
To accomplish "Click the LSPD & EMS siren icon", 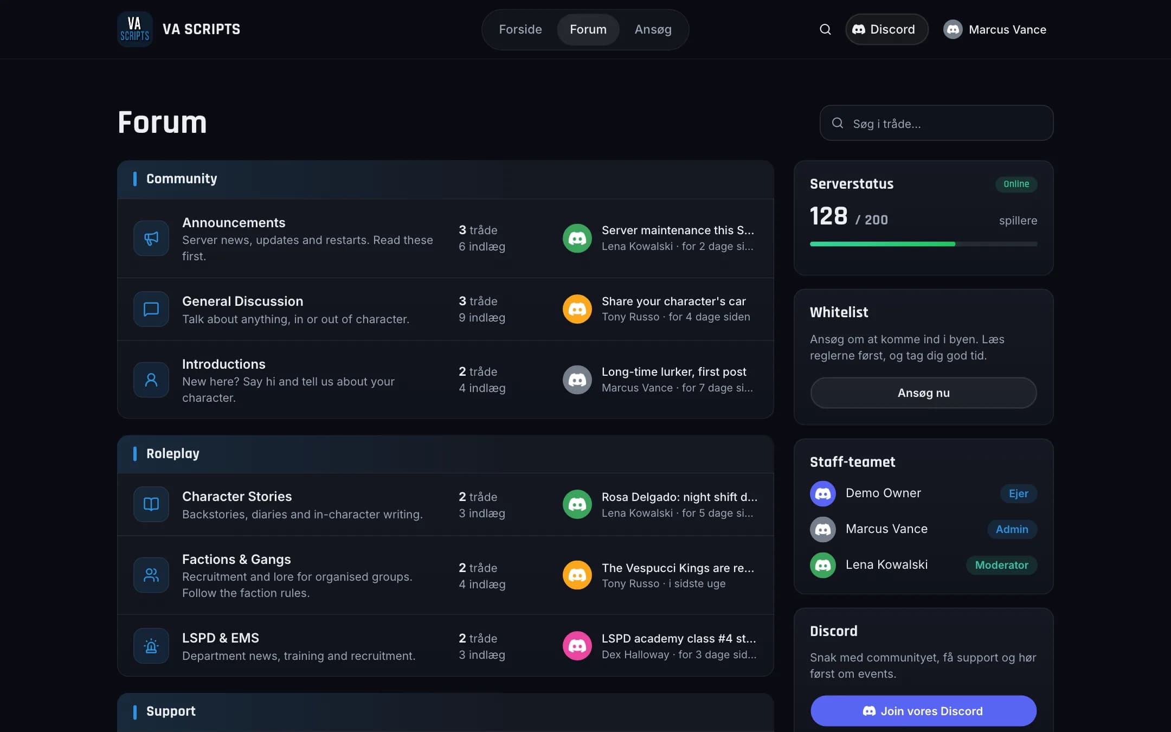I will click(151, 646).
